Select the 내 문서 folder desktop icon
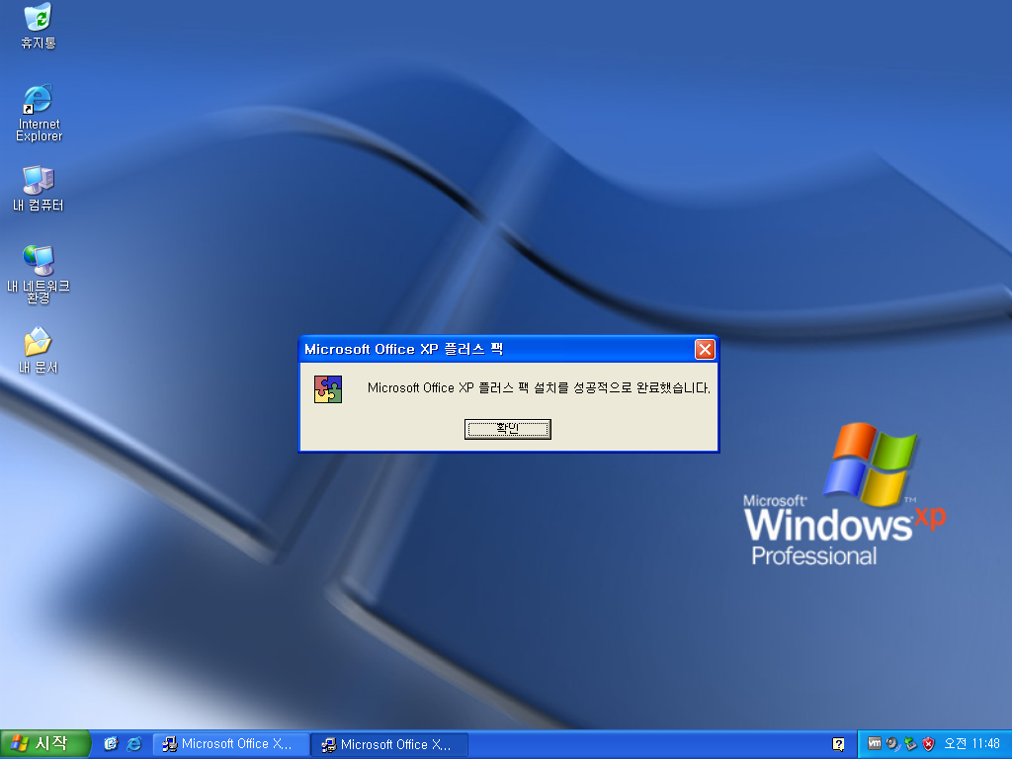1012x759 pixels. pos(39,351)
